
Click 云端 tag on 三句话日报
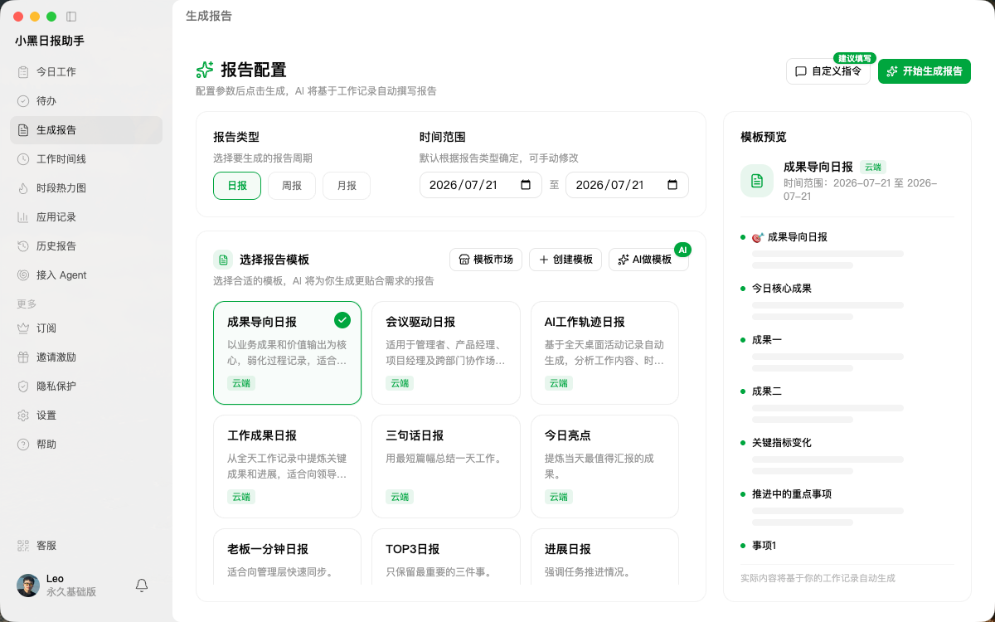tap(400, 497)
